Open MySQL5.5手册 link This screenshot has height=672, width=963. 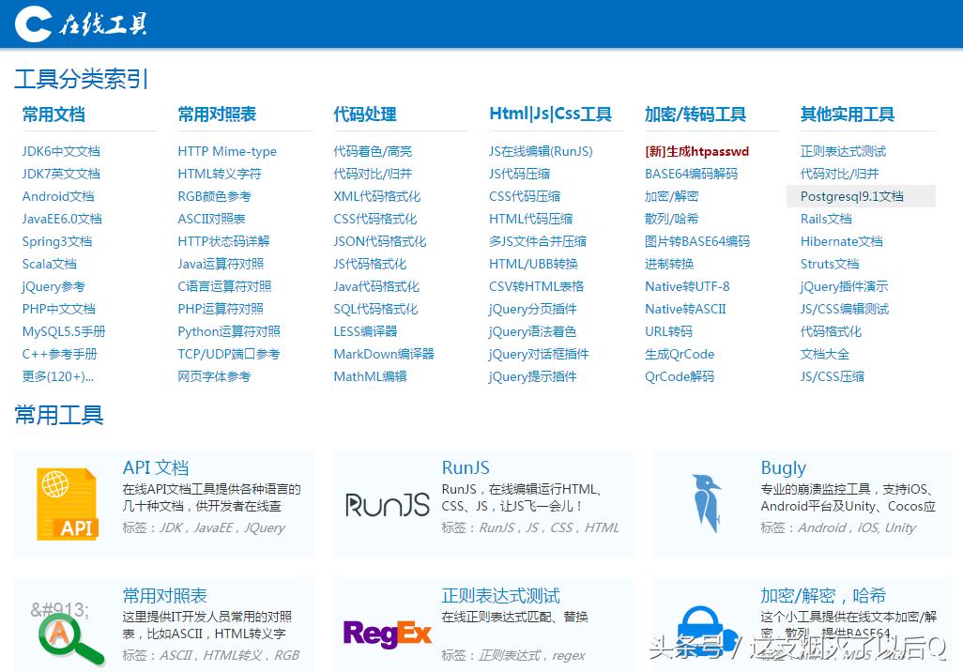(64, 331)
